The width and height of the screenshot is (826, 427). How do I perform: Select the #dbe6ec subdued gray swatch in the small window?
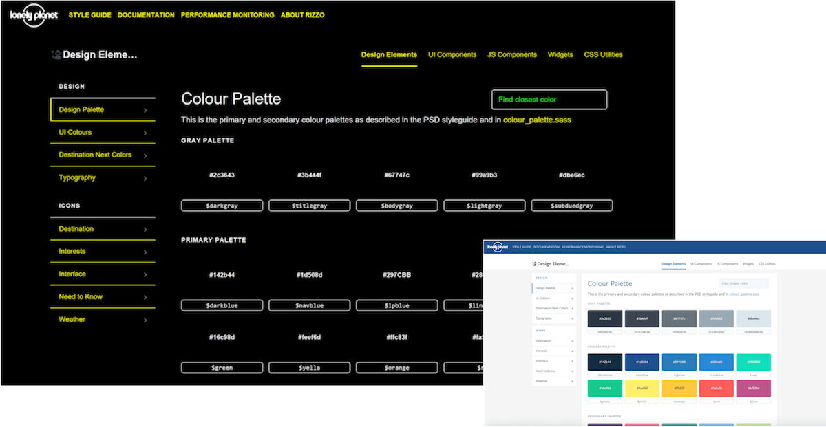(753, 318)
